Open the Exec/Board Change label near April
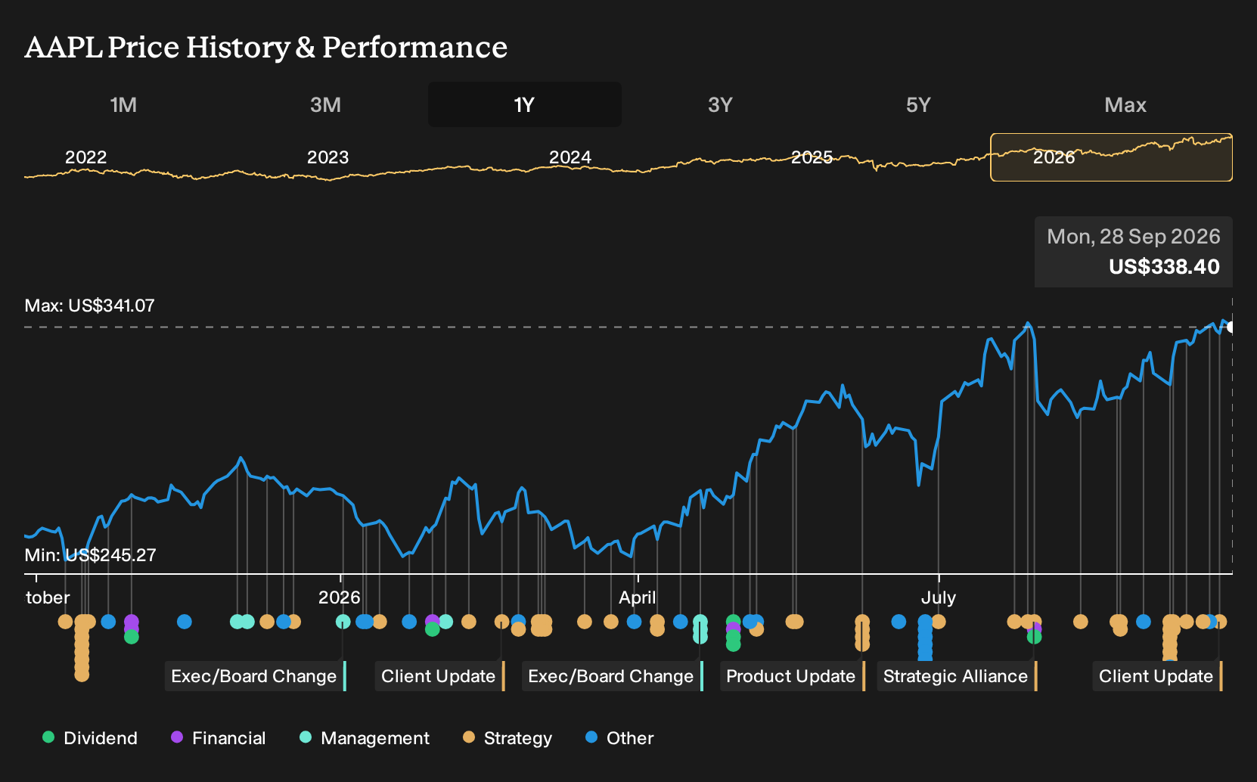This screenshot has width=1257, height=782. pos(612,676)
